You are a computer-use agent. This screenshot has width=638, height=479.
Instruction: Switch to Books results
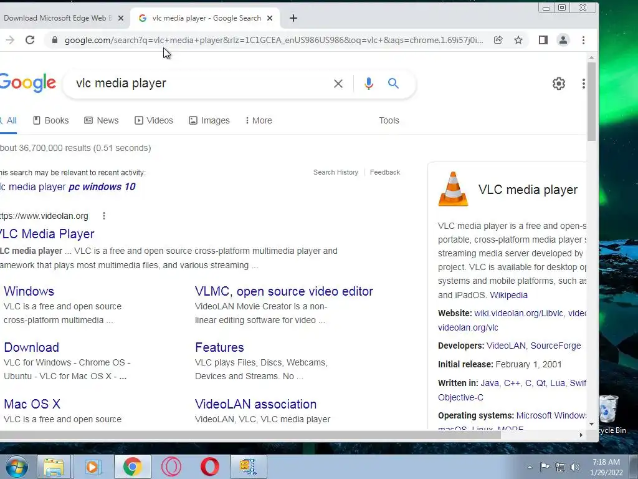(x=51, y=120)
